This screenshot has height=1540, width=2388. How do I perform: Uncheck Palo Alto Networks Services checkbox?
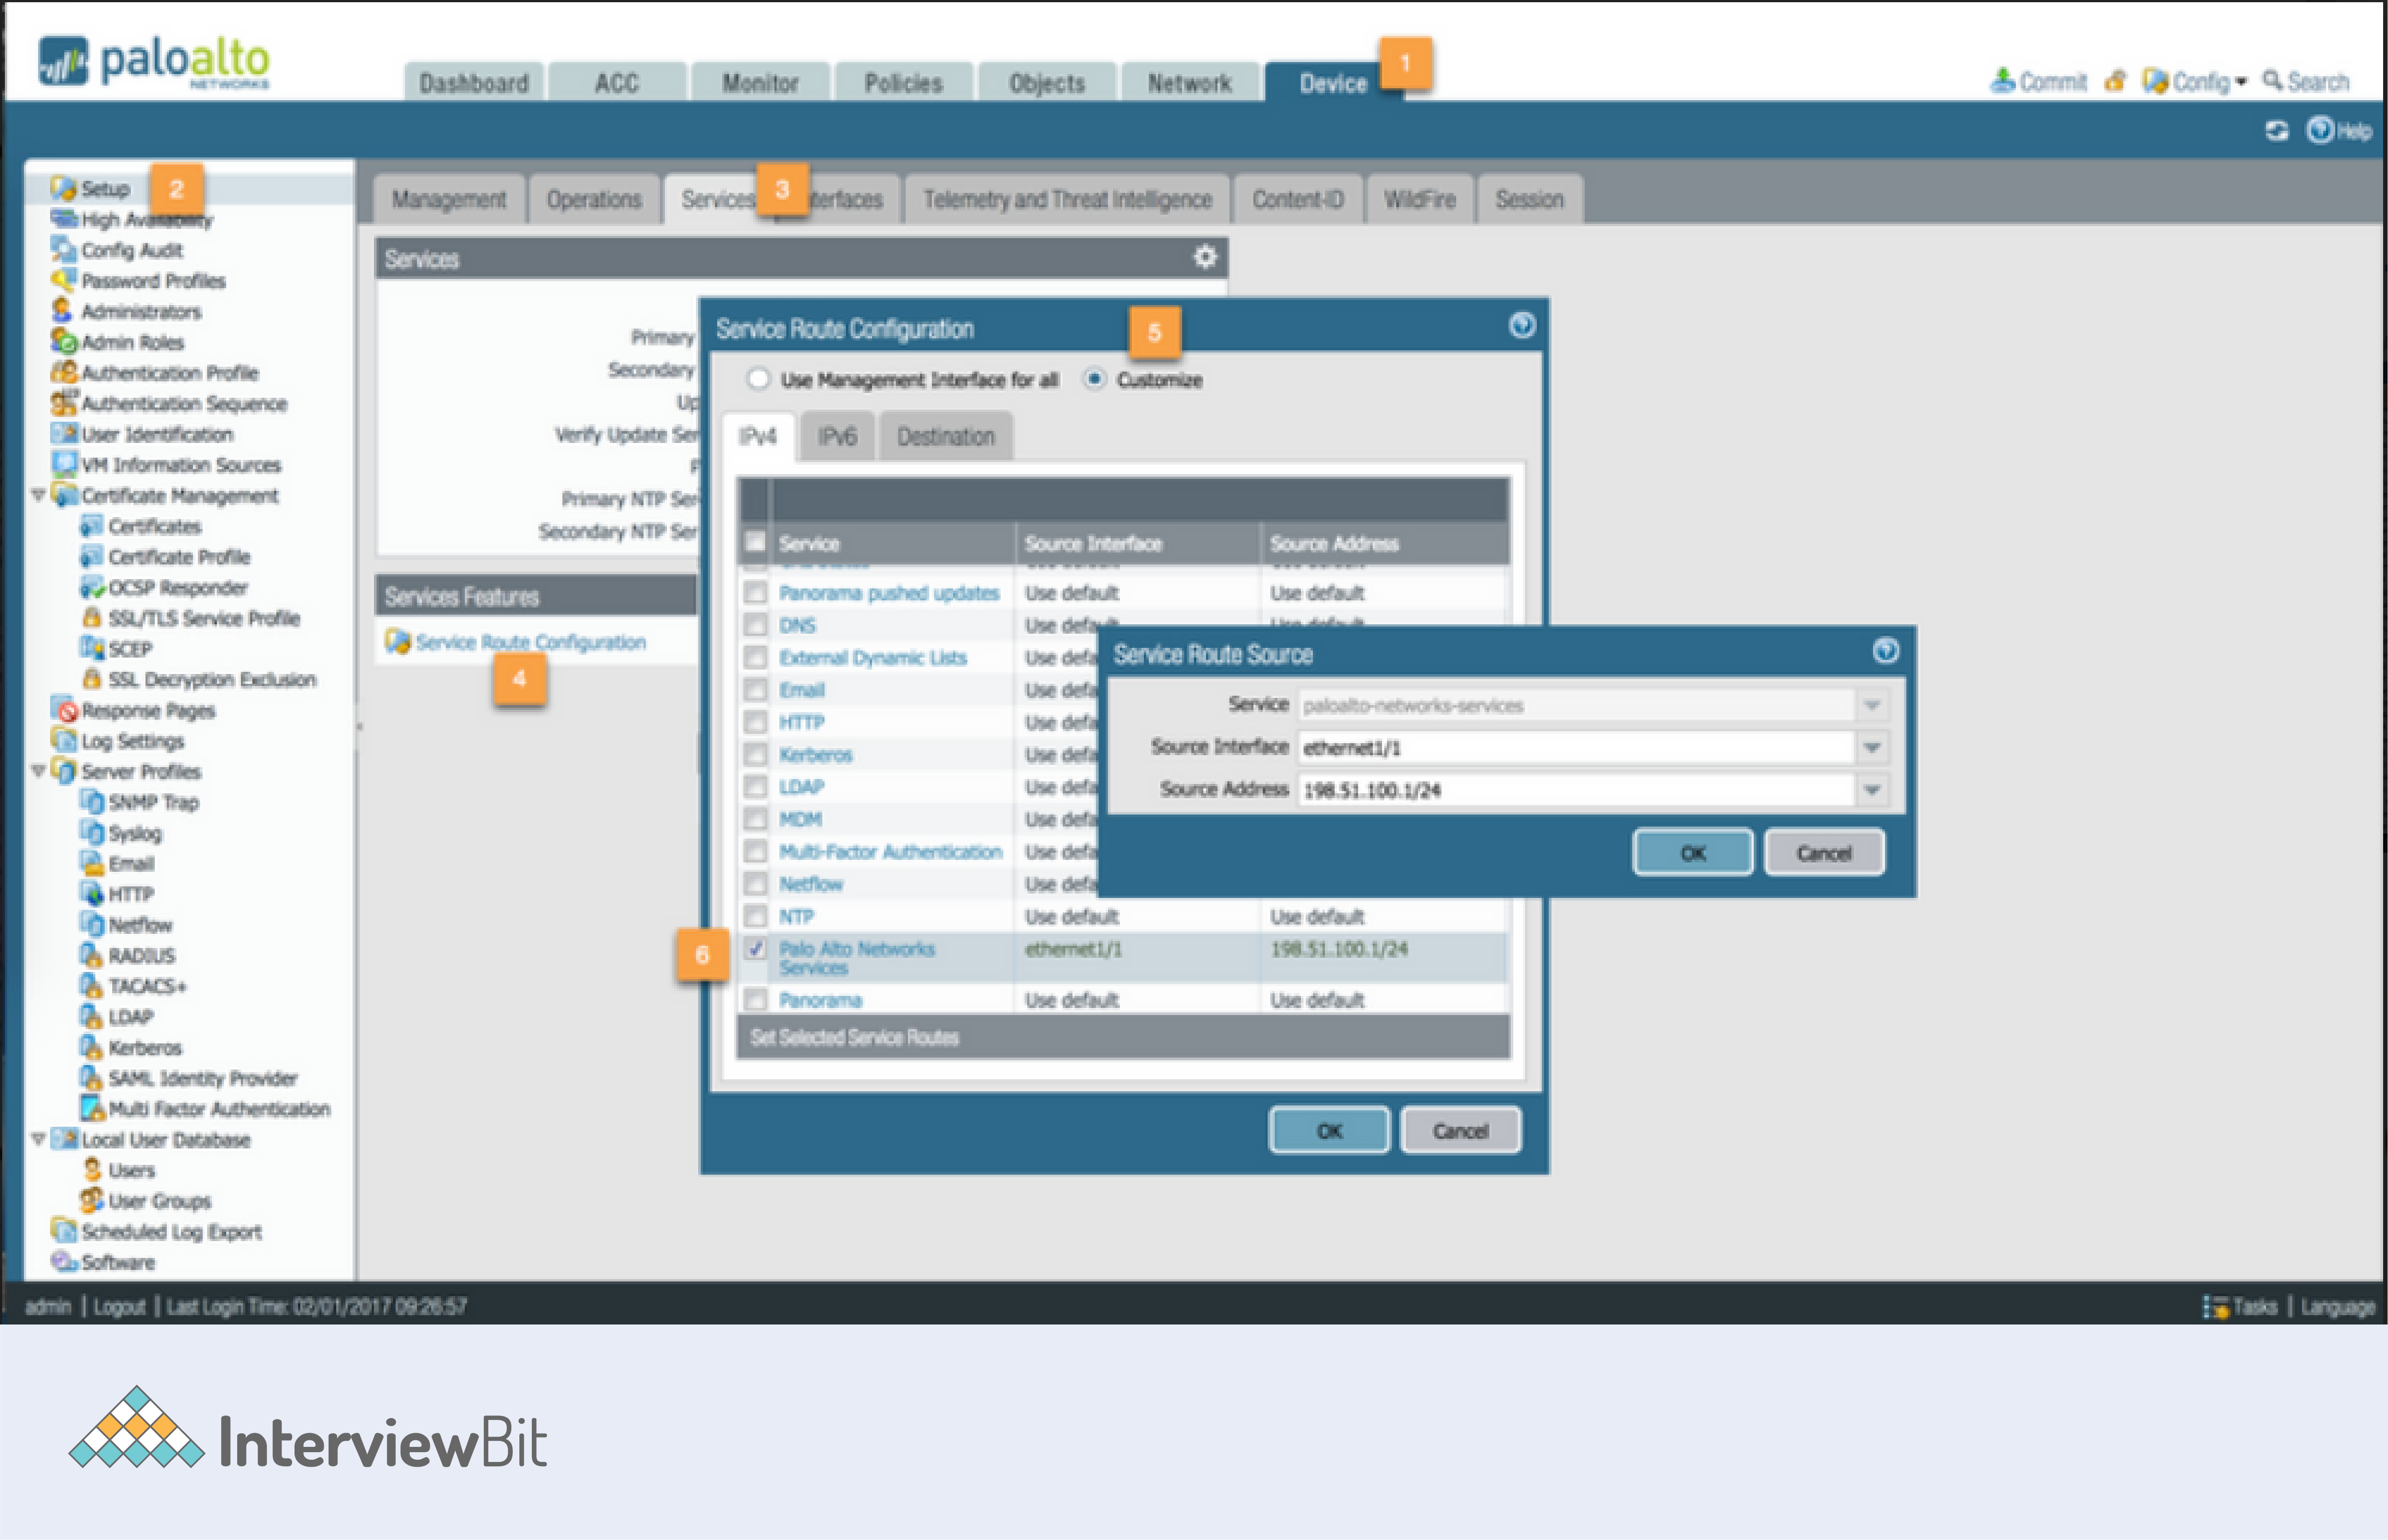(x=756, y=948)
